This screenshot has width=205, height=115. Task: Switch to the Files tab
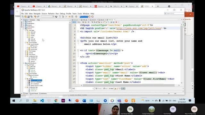pos(38,20)
